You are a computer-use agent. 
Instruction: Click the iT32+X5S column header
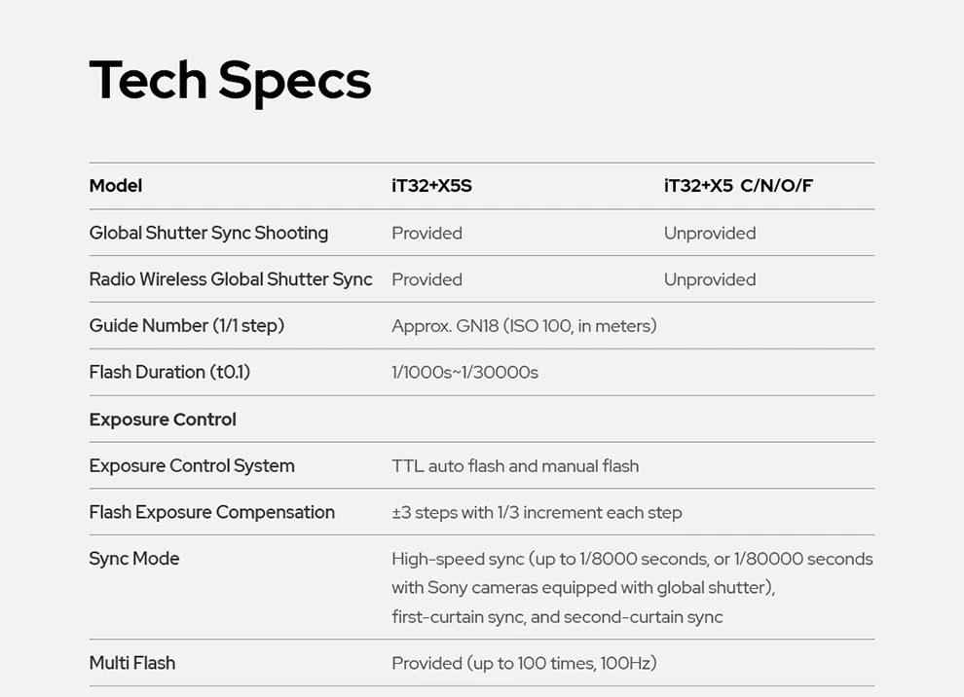point(431,186)
